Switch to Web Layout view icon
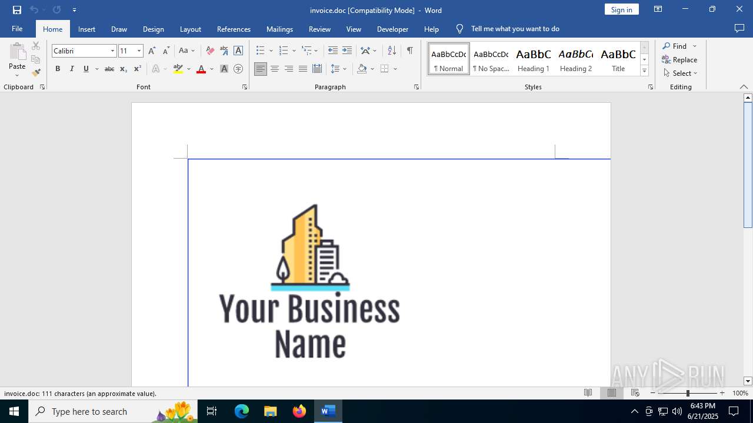The width and height of the screenshot is (753, 423). (635, 393)
